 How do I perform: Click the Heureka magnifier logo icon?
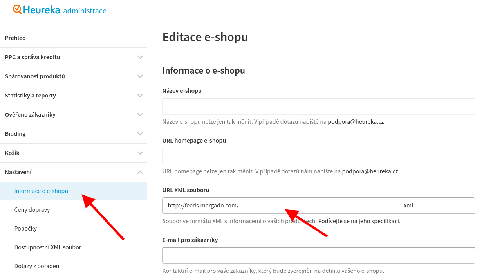(17, 9)
